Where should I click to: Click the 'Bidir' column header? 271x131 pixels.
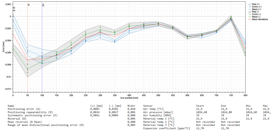click(131, 105)
